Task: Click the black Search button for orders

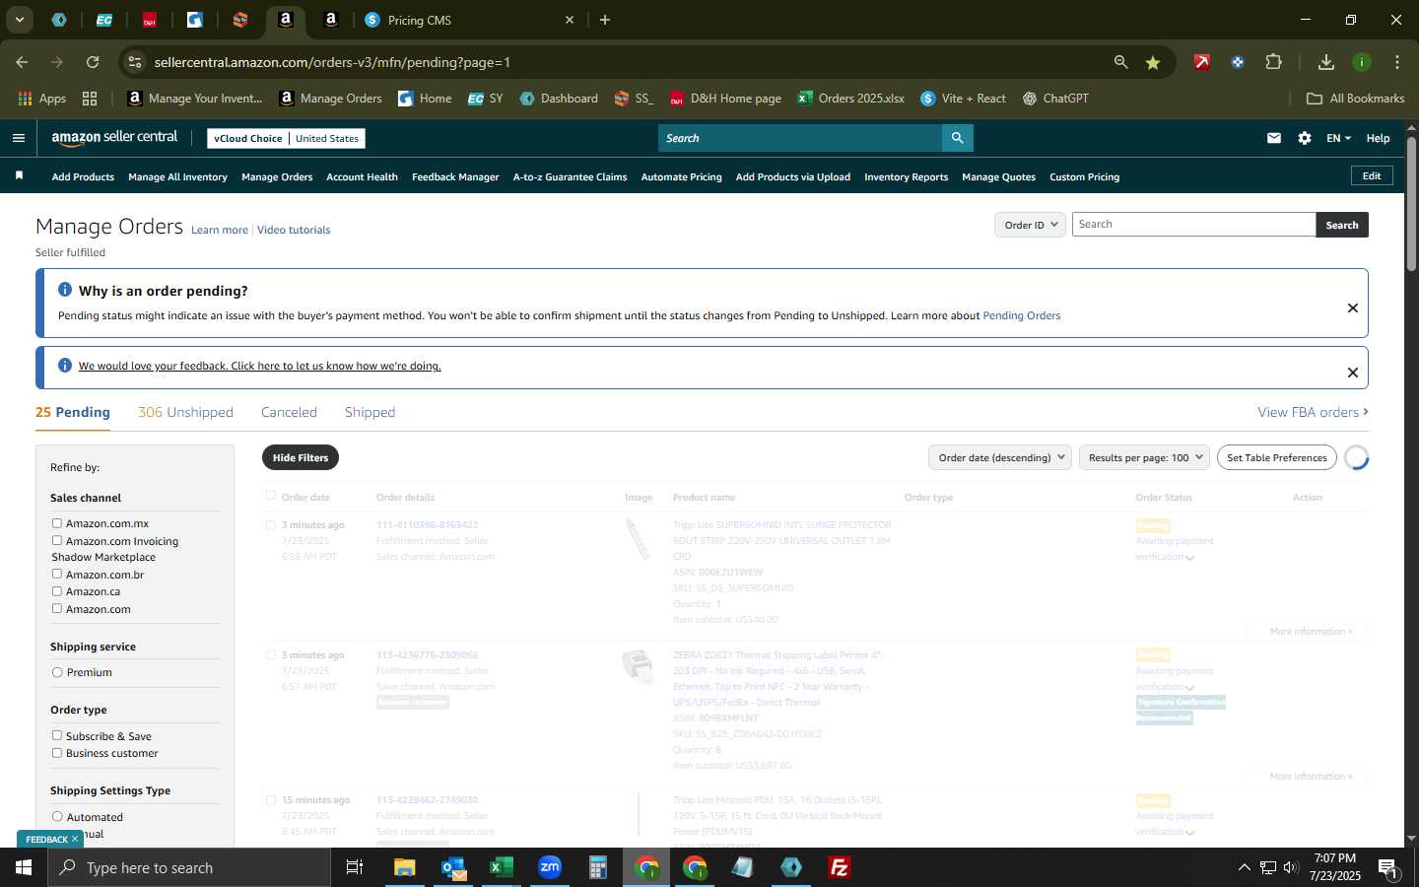Action: 1342,225
